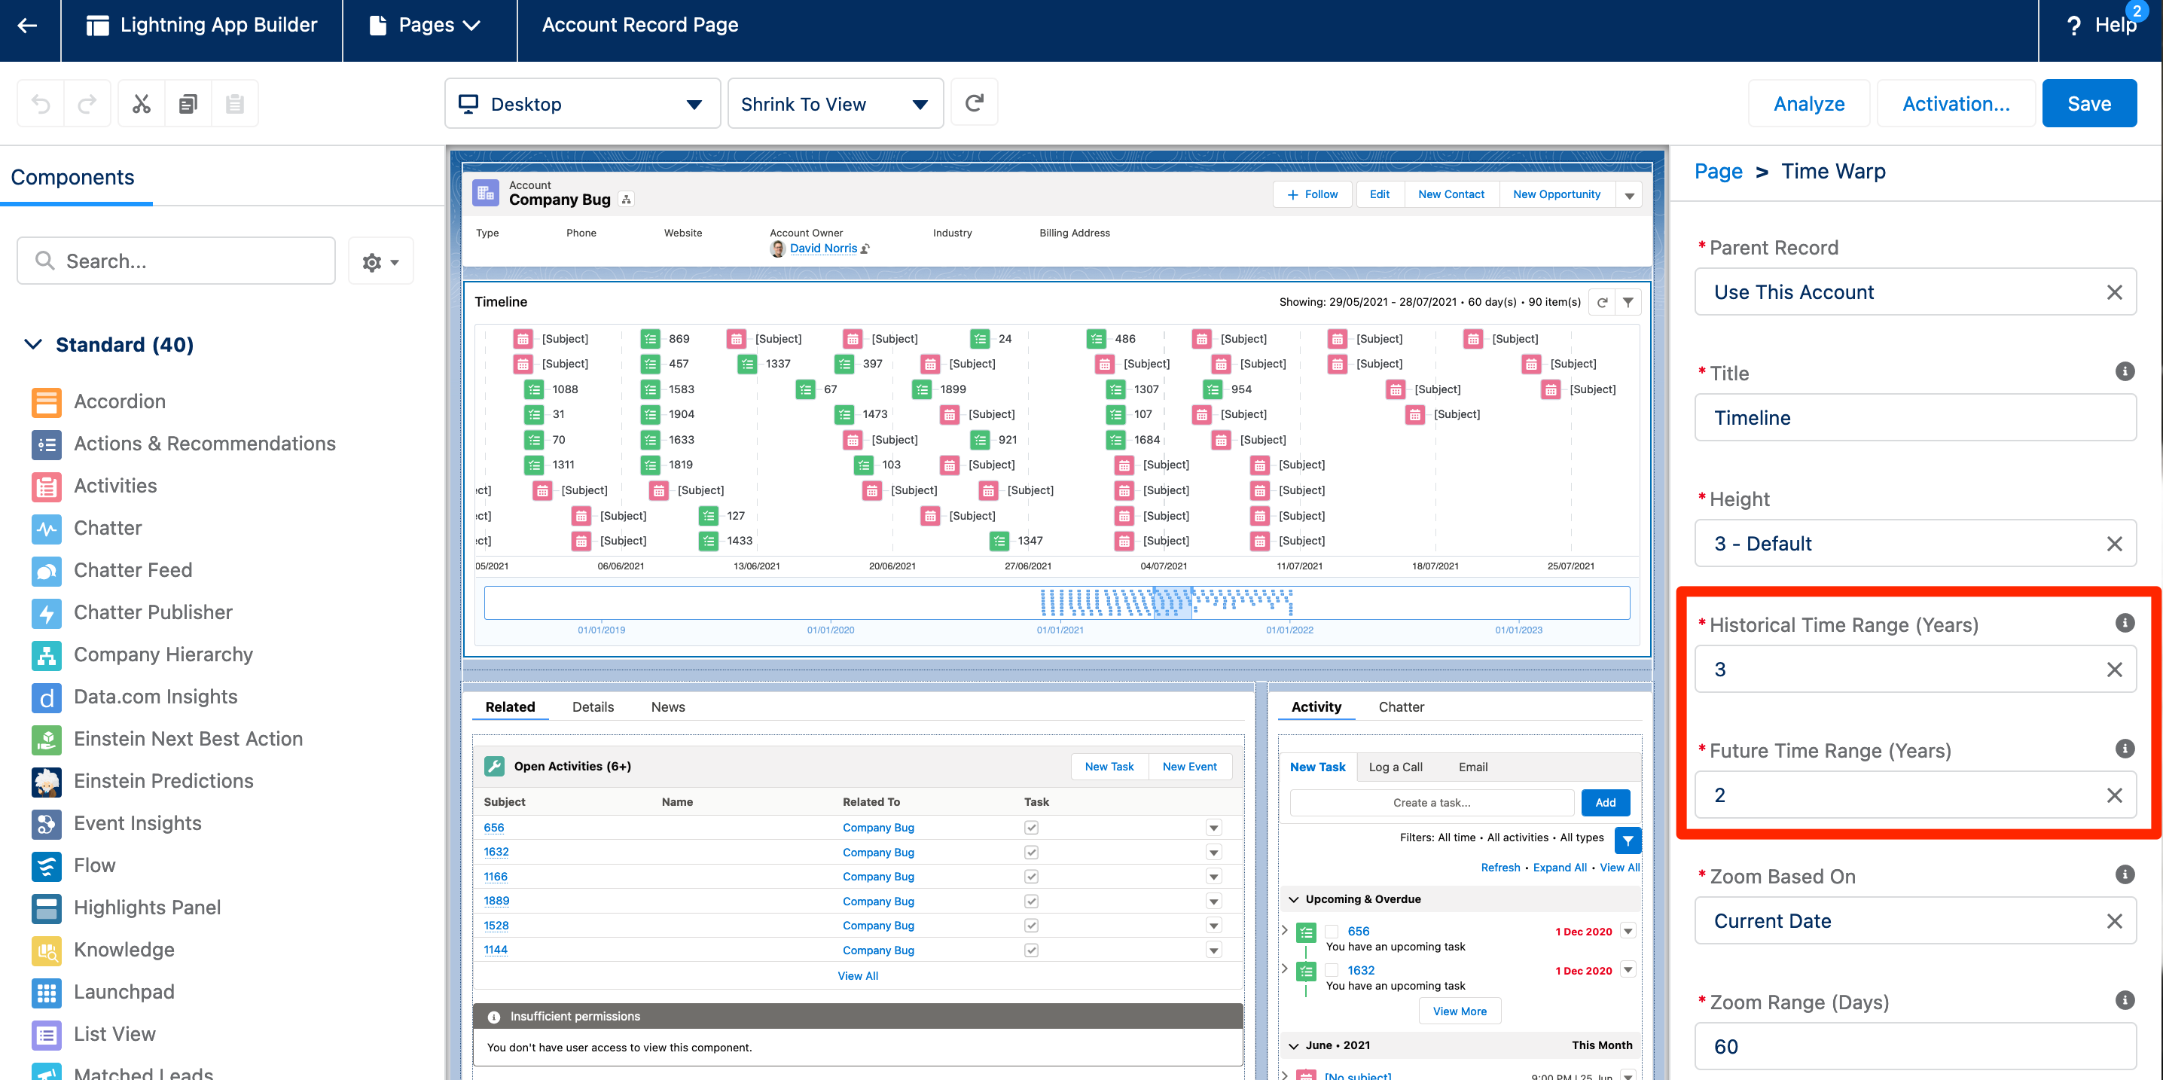Click the back arrow icon
The height and width of the screenshot is (1080, 2163).
coord(28,25)
